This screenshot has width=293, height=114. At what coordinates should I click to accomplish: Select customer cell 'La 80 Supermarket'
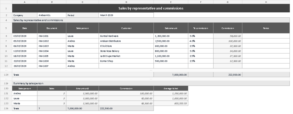click(x=126, y=56)
